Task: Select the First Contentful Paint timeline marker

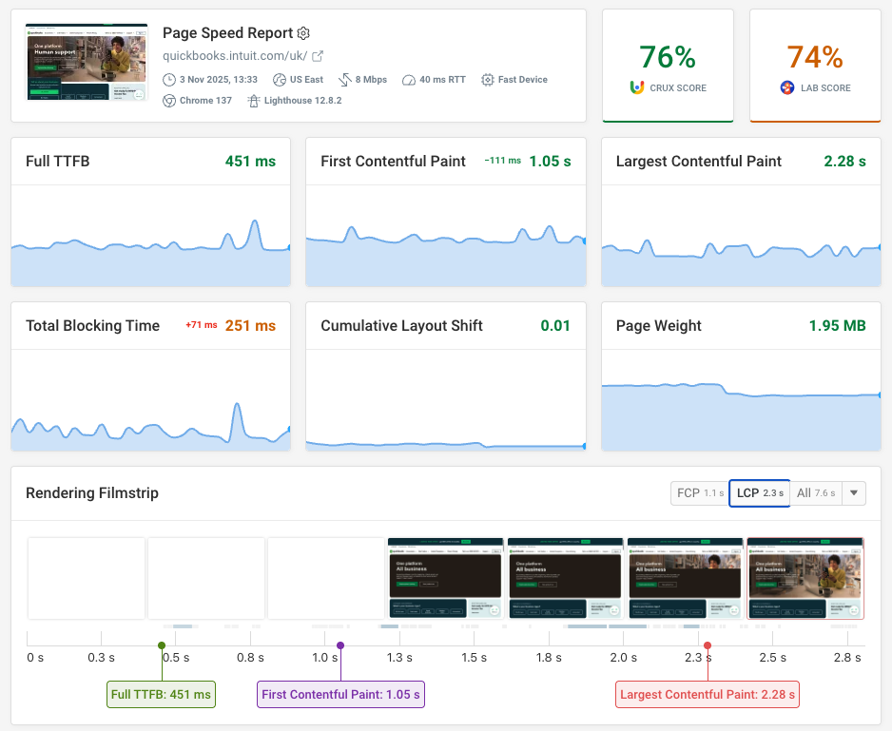Action: [x=340, y=645]
